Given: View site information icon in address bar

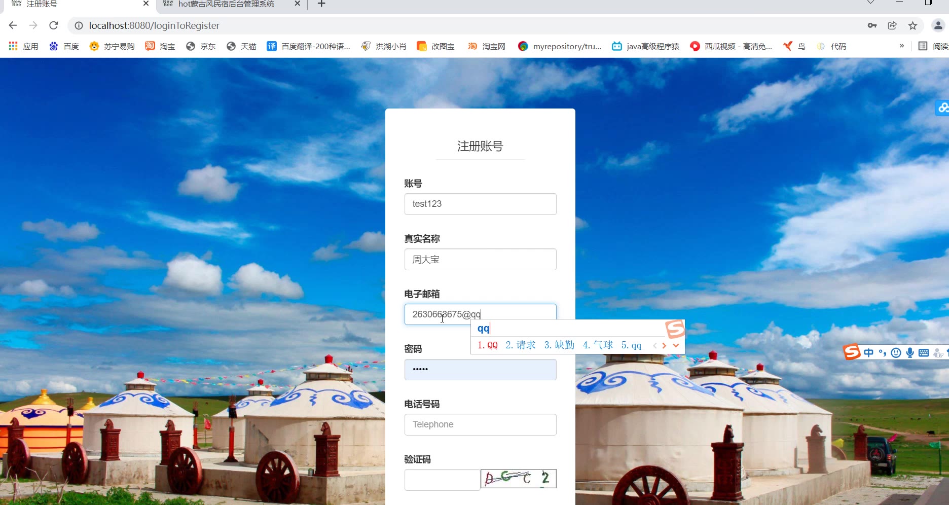Looking at the screenshot, I should coord(79,25).
